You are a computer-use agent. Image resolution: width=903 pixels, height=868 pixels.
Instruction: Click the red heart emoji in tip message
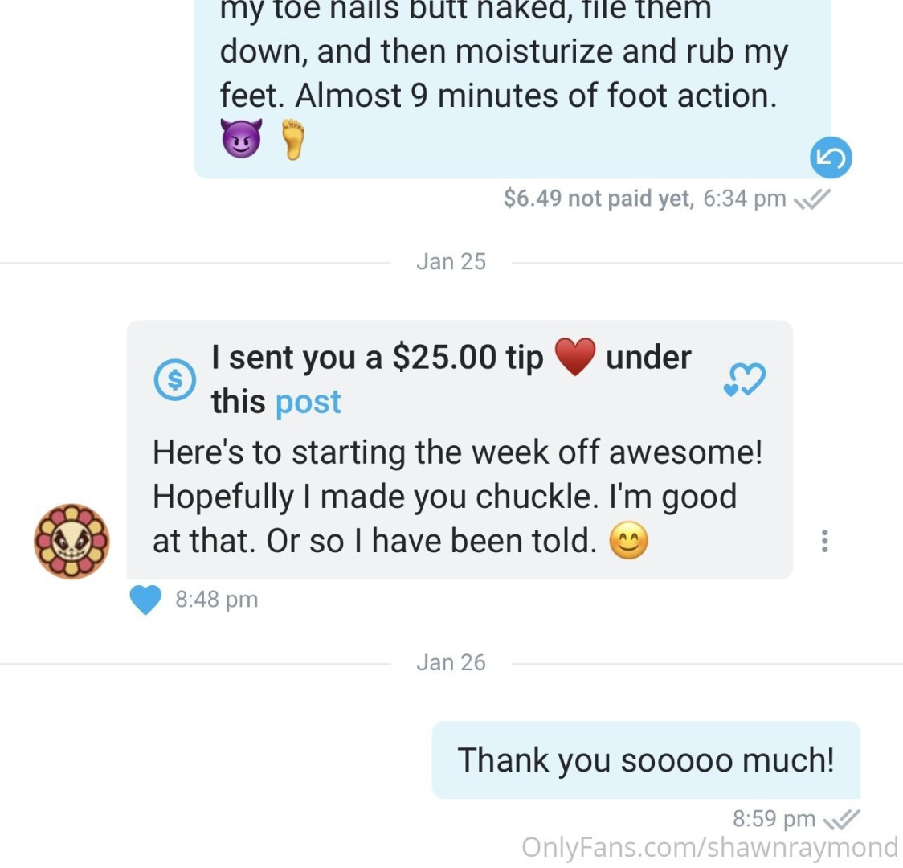[574, 357]
